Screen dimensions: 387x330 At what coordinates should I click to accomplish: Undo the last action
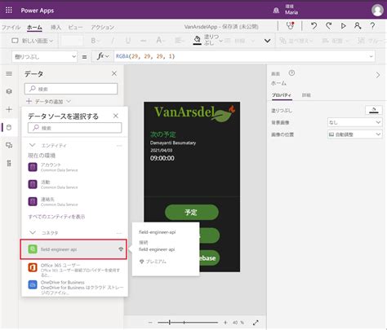[x=314, y=26]
